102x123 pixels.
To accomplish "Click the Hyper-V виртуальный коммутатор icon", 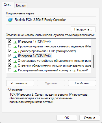I will coord(15,71).
